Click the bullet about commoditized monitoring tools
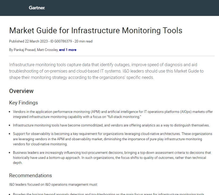219x195 pixels. pyautogui.click(x=111, y=125)
